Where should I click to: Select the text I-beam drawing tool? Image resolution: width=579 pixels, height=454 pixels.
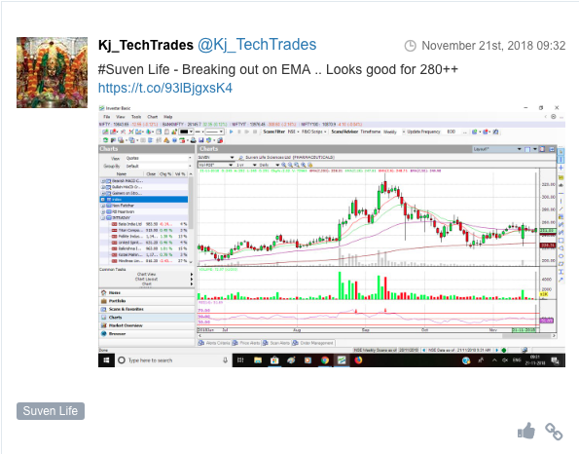tap(561, 272)
